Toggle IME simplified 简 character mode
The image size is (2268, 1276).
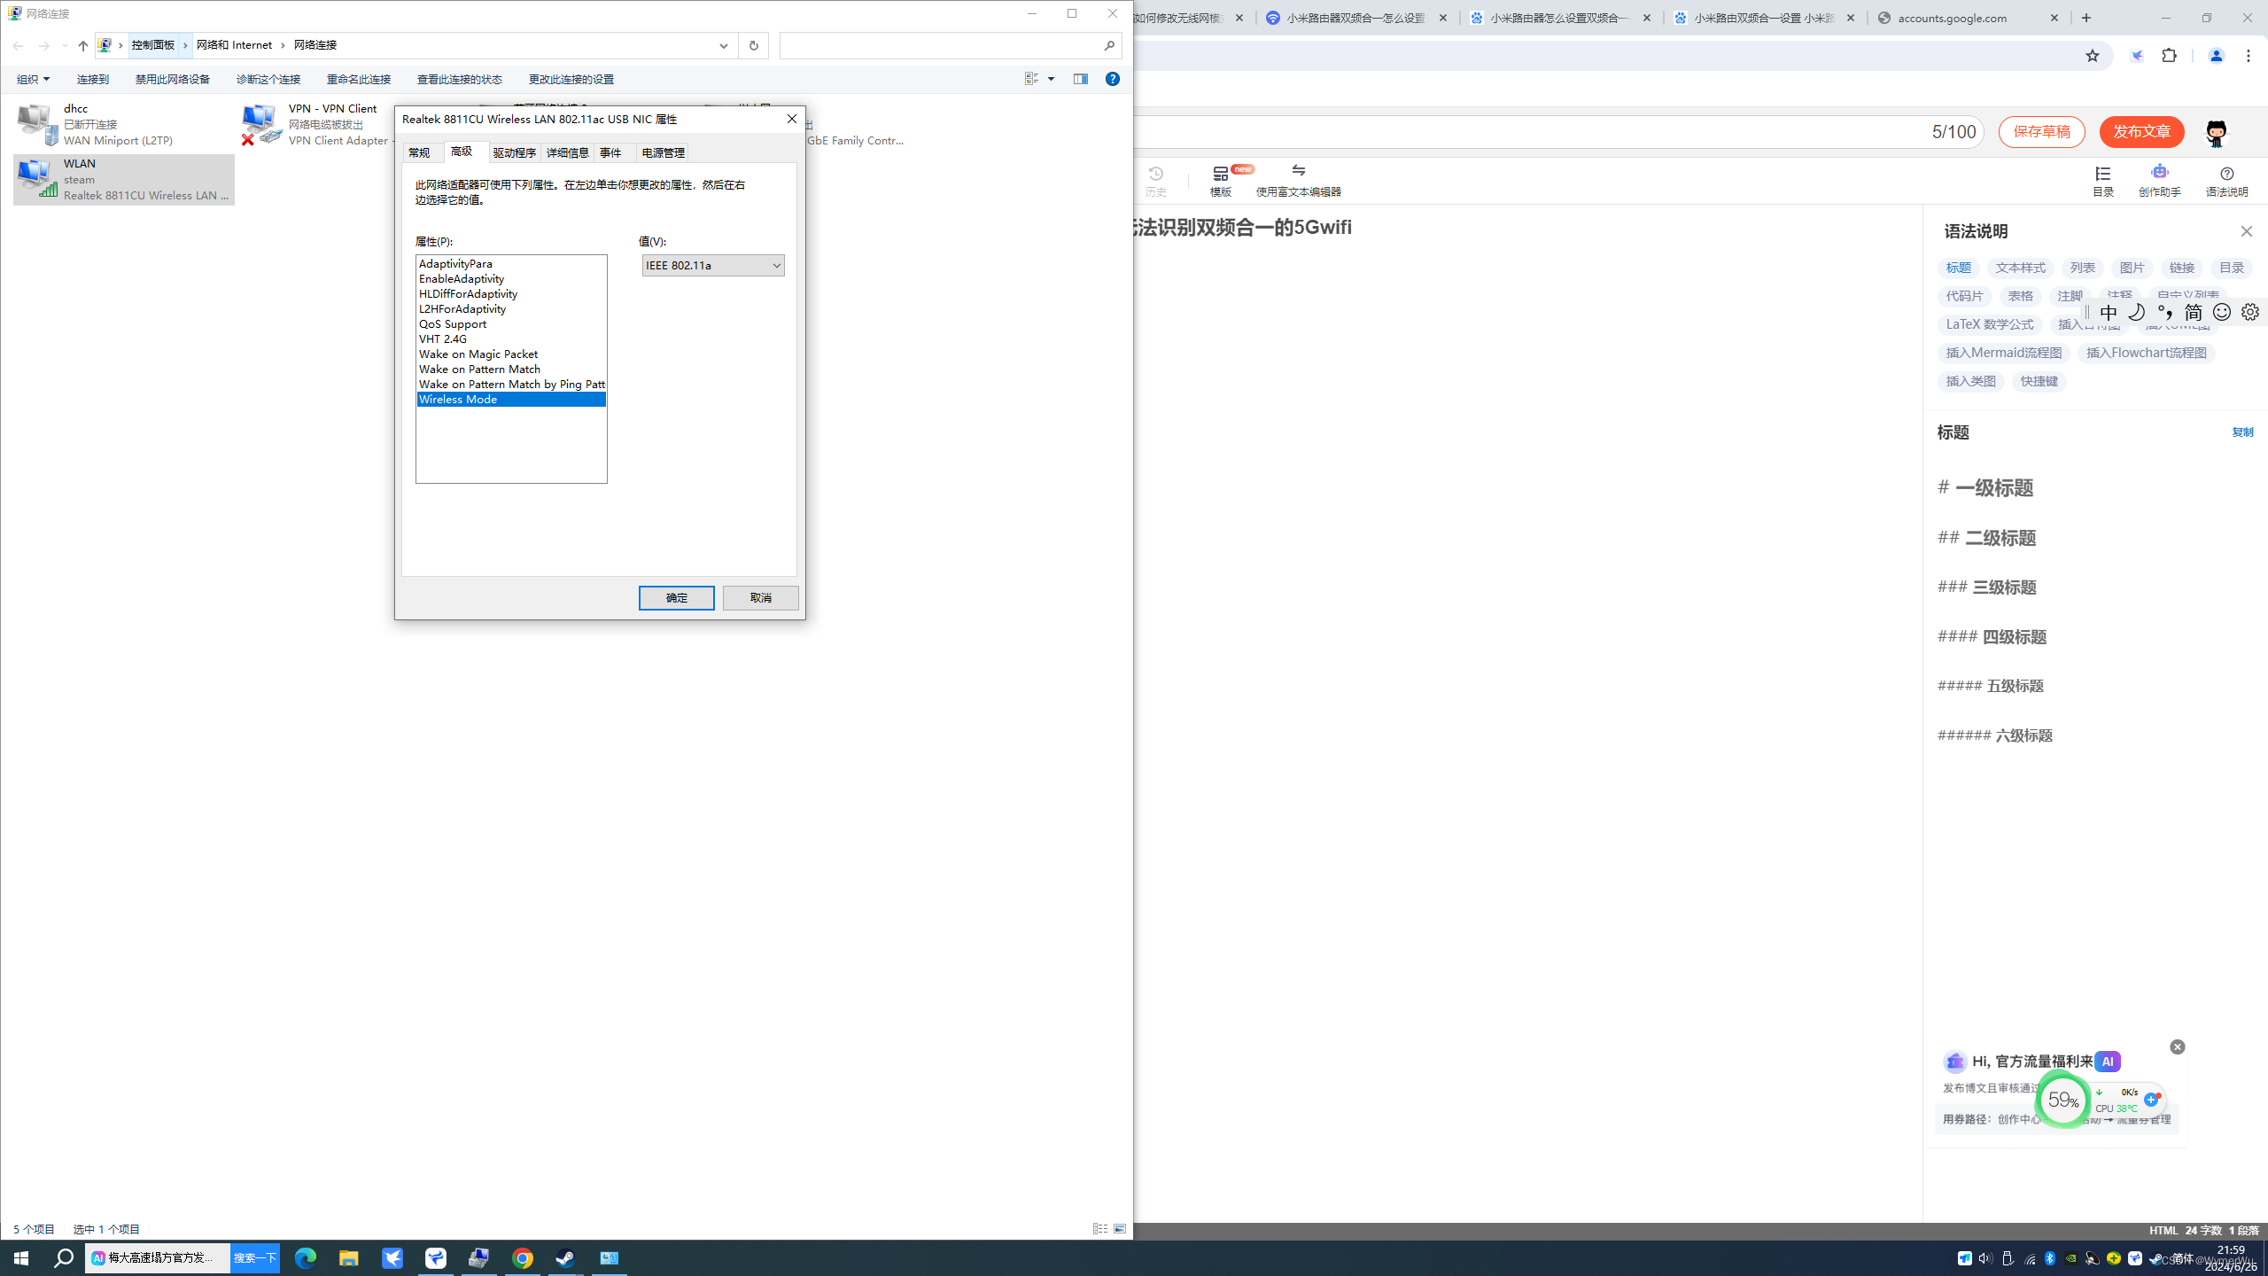[x=2194, y=312]
